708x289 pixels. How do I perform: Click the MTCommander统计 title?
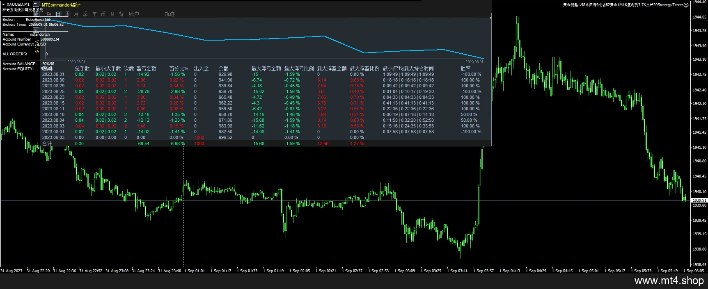point(61,5)
